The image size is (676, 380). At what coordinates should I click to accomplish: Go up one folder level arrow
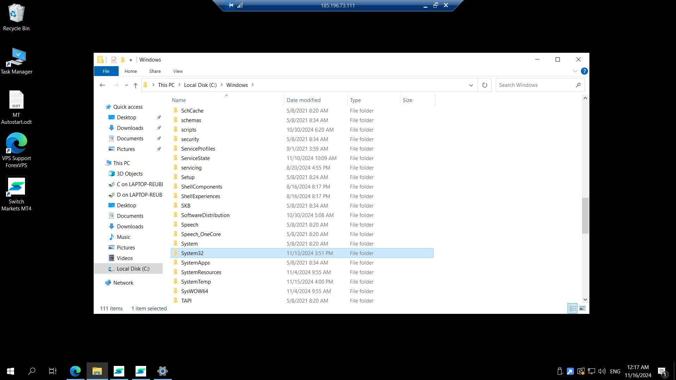pyautogui.click(x=136, y=85)
